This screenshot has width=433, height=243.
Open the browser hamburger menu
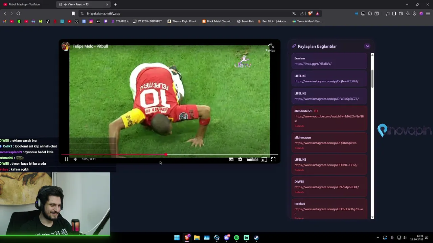(428, 13)
